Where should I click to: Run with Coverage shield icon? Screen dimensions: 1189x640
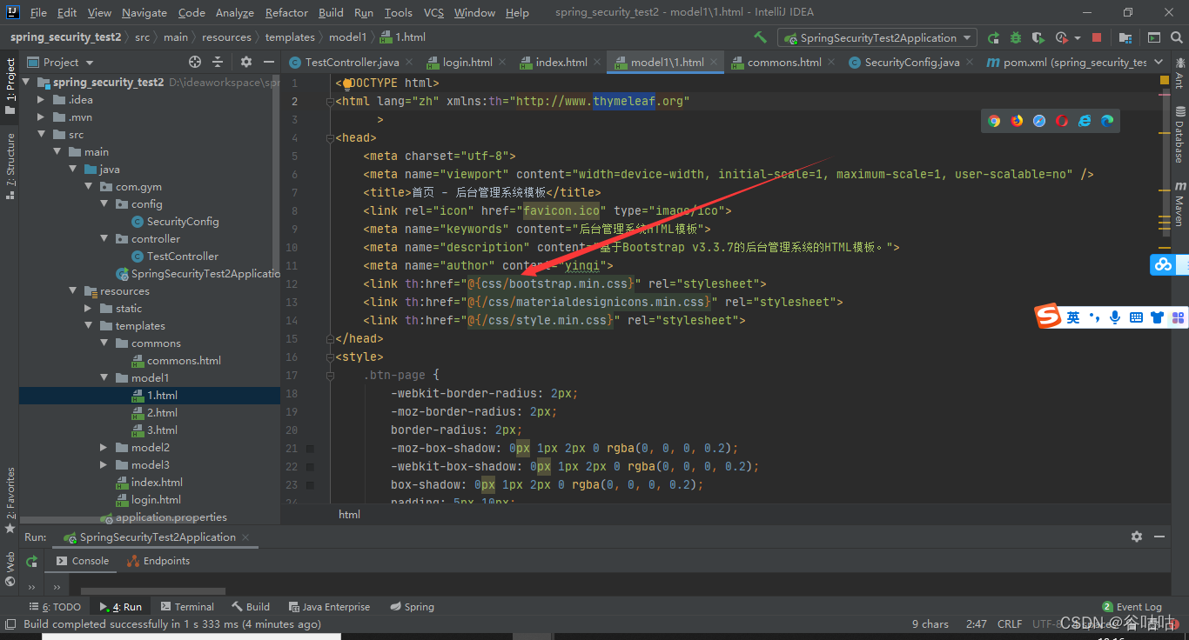1038,37
